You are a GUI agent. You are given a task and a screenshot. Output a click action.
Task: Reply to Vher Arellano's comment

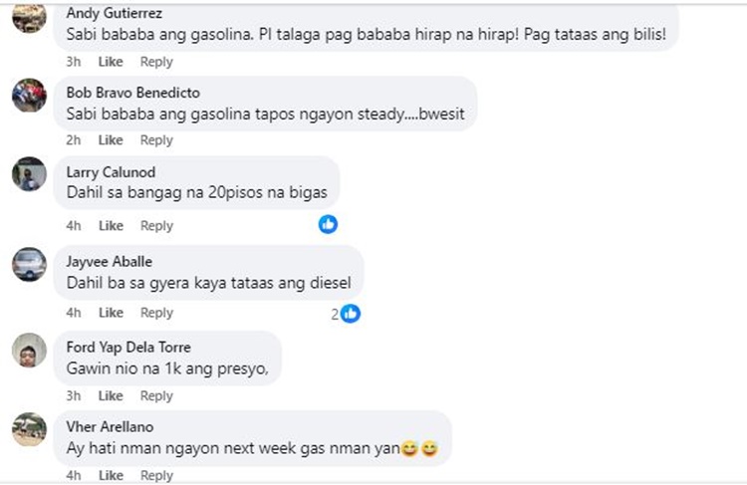[156, 475]
